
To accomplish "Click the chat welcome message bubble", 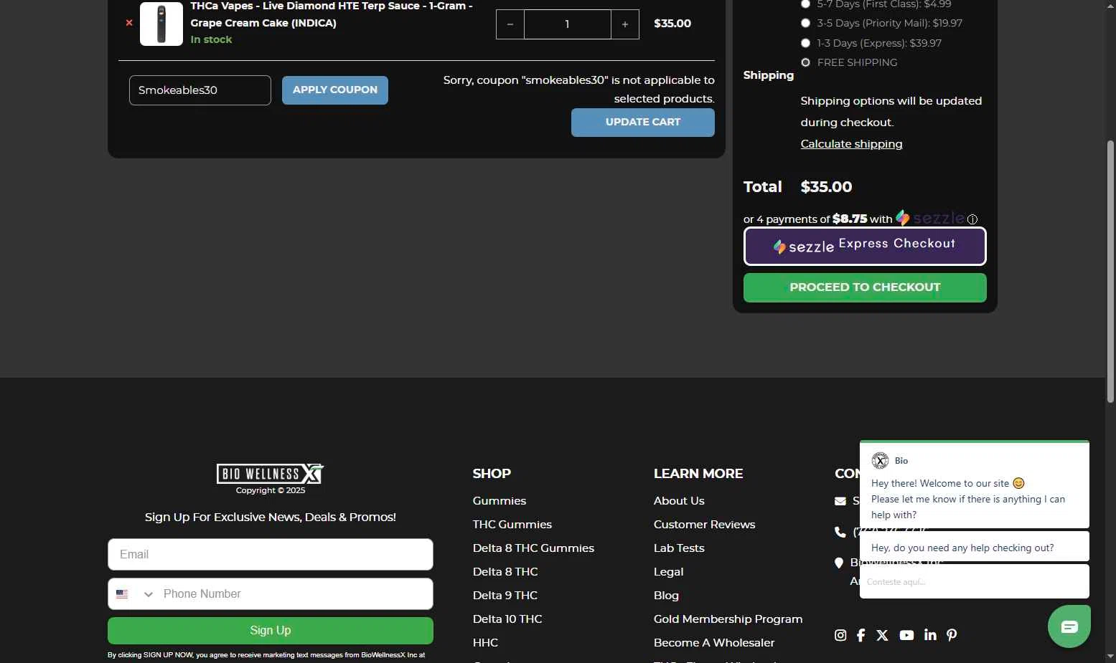I will coord(974,499).
